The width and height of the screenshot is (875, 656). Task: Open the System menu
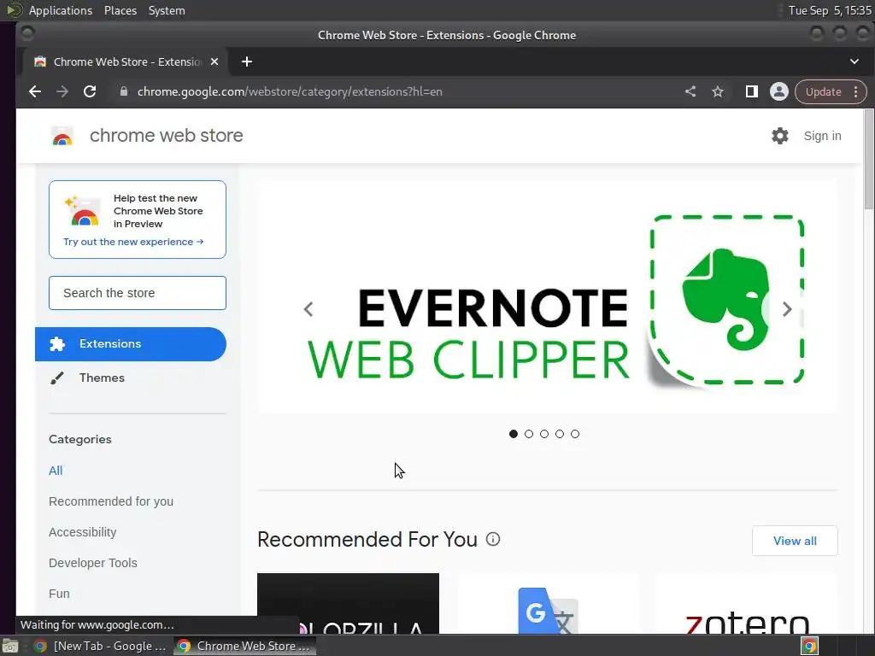point(167,10)
